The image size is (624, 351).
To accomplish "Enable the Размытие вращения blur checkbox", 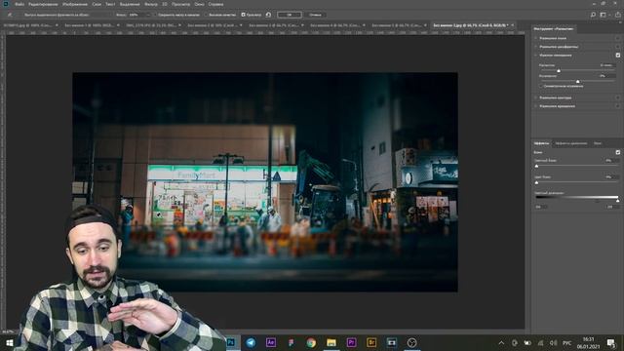I will [618, 106].
